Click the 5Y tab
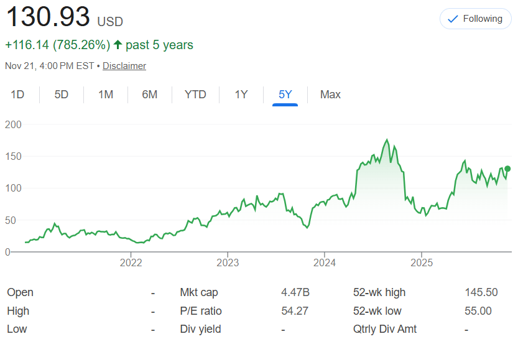Image resolution: width=518 pixels, height=339 pixels. click(x=285, y=95)
